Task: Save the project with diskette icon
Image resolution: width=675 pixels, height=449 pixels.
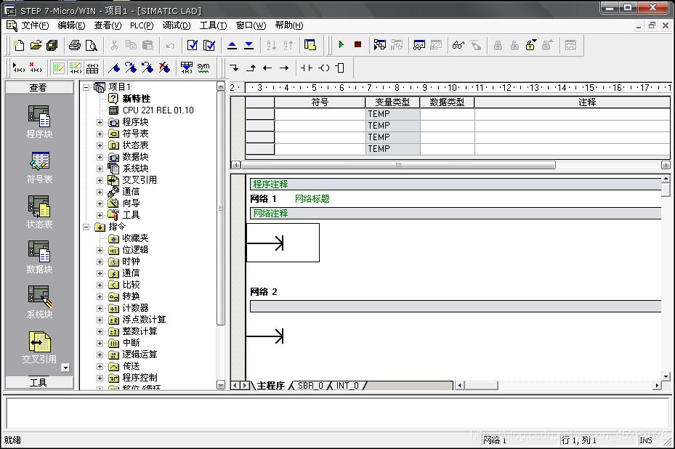Action: point(52,45)
